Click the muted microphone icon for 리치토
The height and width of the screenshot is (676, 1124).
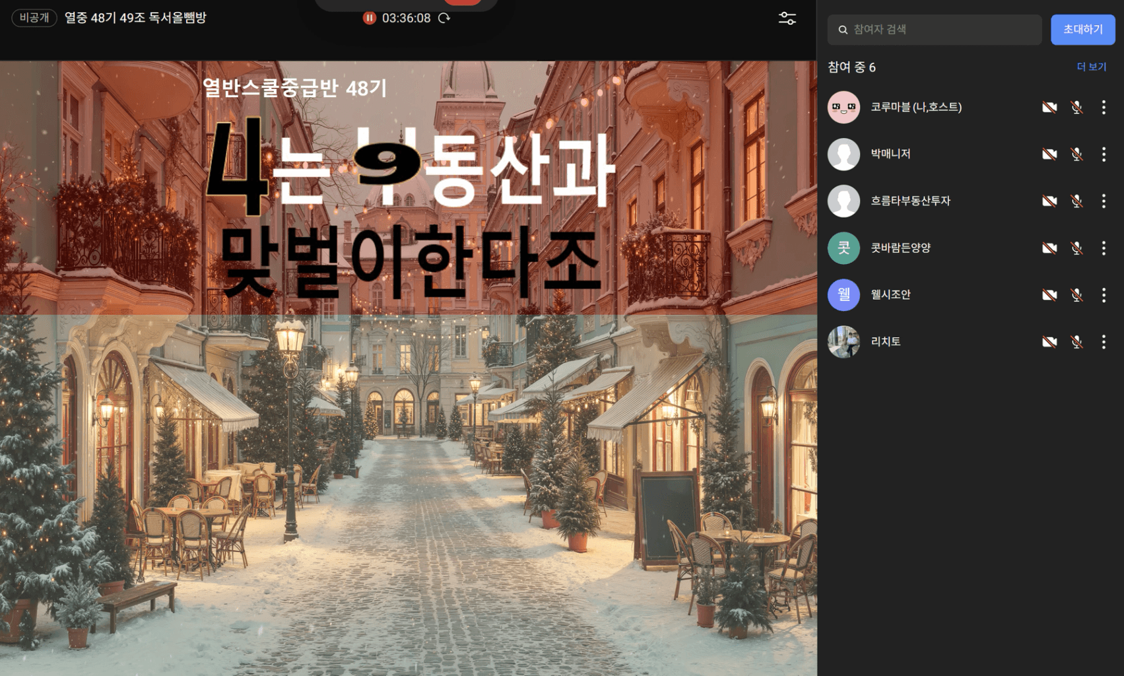point(1076,341)
